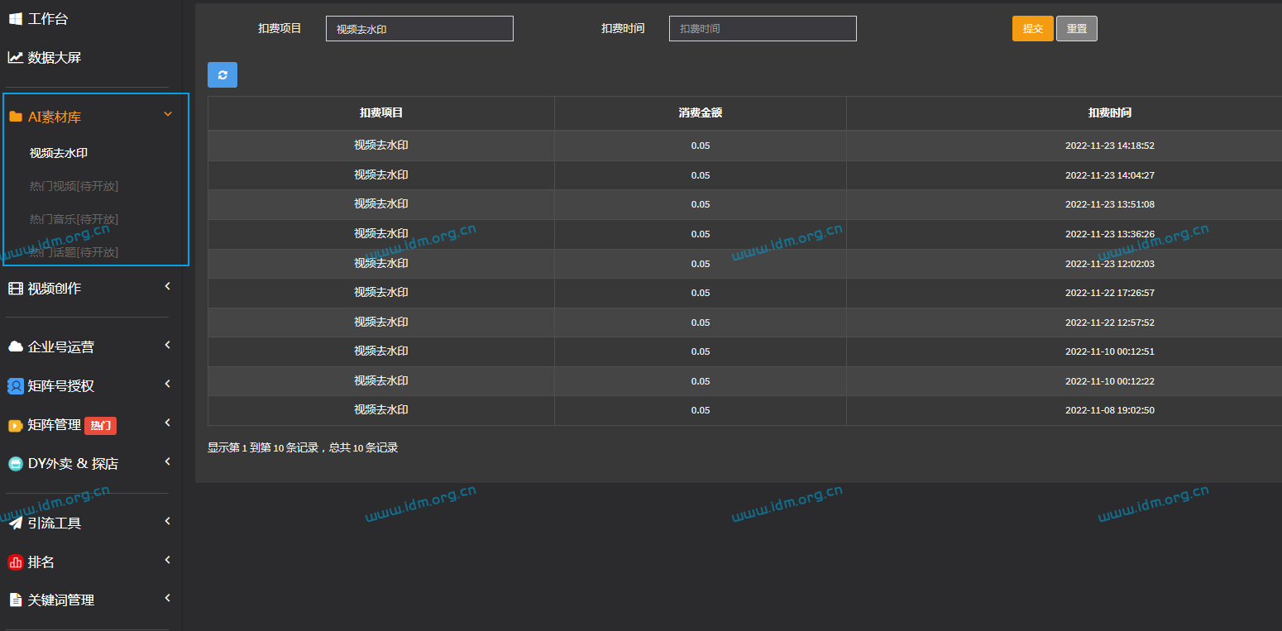This screenshot has height=631, width=1282.
Task: Expand the 排名 menu chevron
Action: pyautogui.click(x=168, y=560)
